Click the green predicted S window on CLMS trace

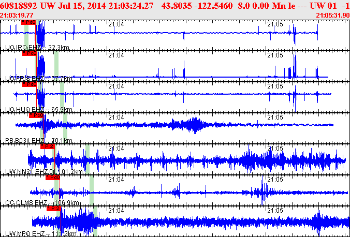point(92,190)
